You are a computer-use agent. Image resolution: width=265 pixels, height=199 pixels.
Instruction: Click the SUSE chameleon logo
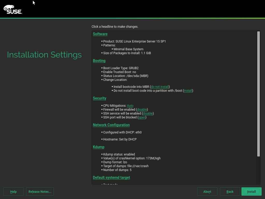pos(13,10)
